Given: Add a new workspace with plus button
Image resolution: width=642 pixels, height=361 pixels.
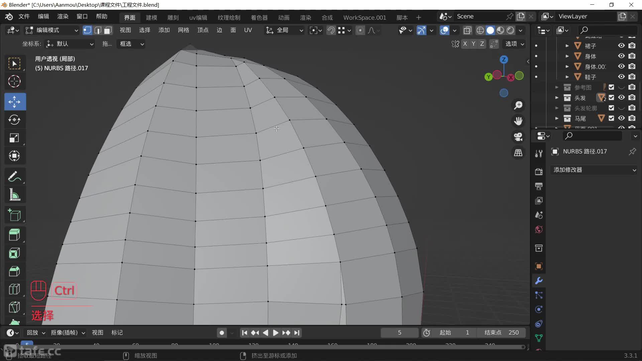Looking at the screenshot, I should click(x=419, y=17).
